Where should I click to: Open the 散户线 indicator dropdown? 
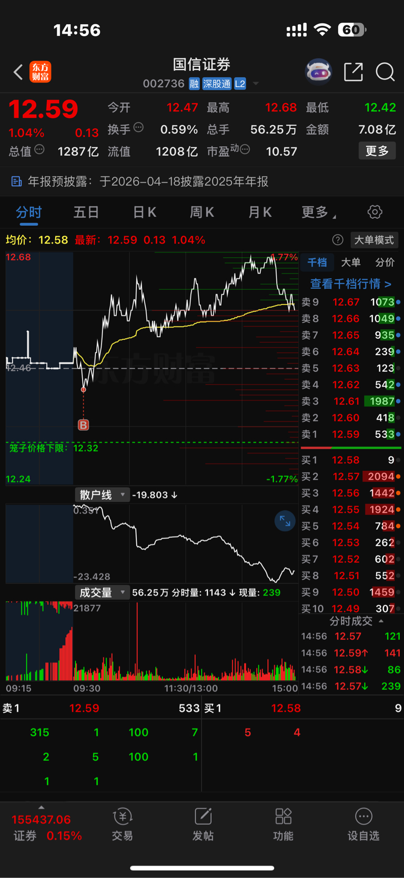click(x=102, y=495)
